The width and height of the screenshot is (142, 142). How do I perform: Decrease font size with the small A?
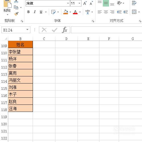coord(91,3)
